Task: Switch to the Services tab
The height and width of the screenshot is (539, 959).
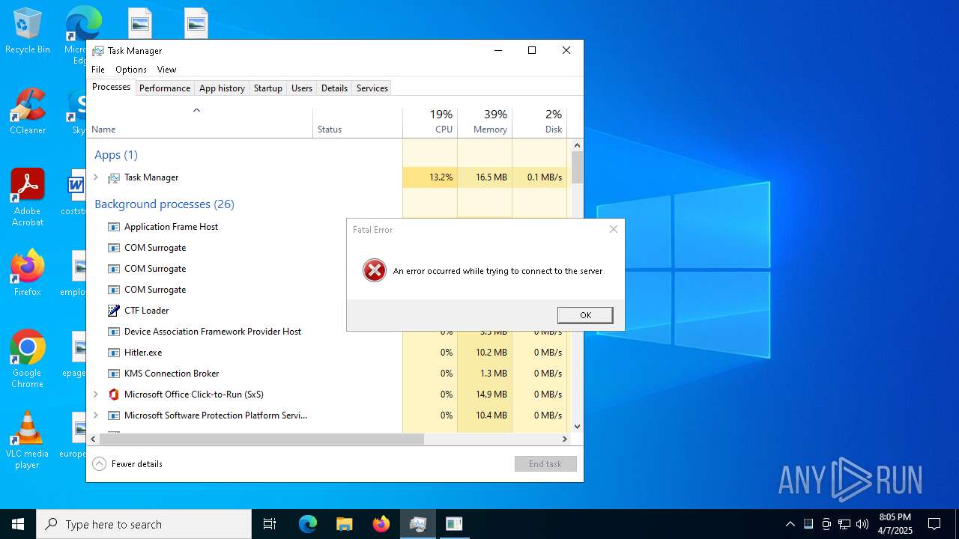Action: tap(372, 88)
